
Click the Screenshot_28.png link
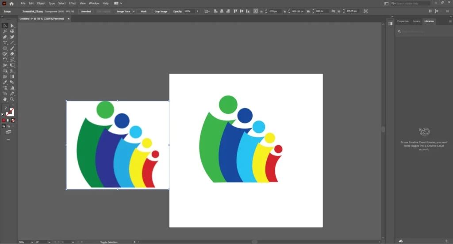32,11
